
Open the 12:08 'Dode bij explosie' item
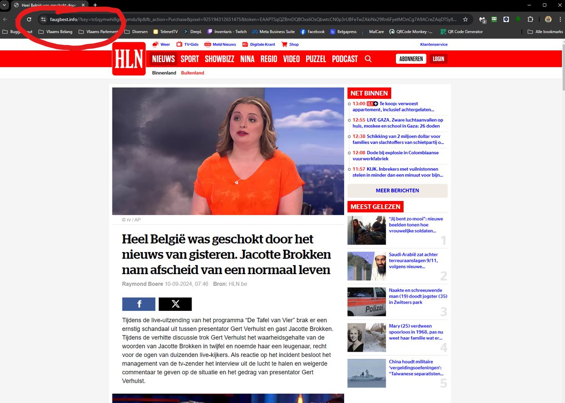pyautogui.click(x=398, y=156)
